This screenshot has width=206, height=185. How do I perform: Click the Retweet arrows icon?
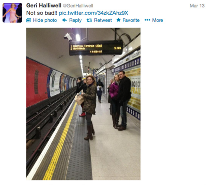(89, 20)
